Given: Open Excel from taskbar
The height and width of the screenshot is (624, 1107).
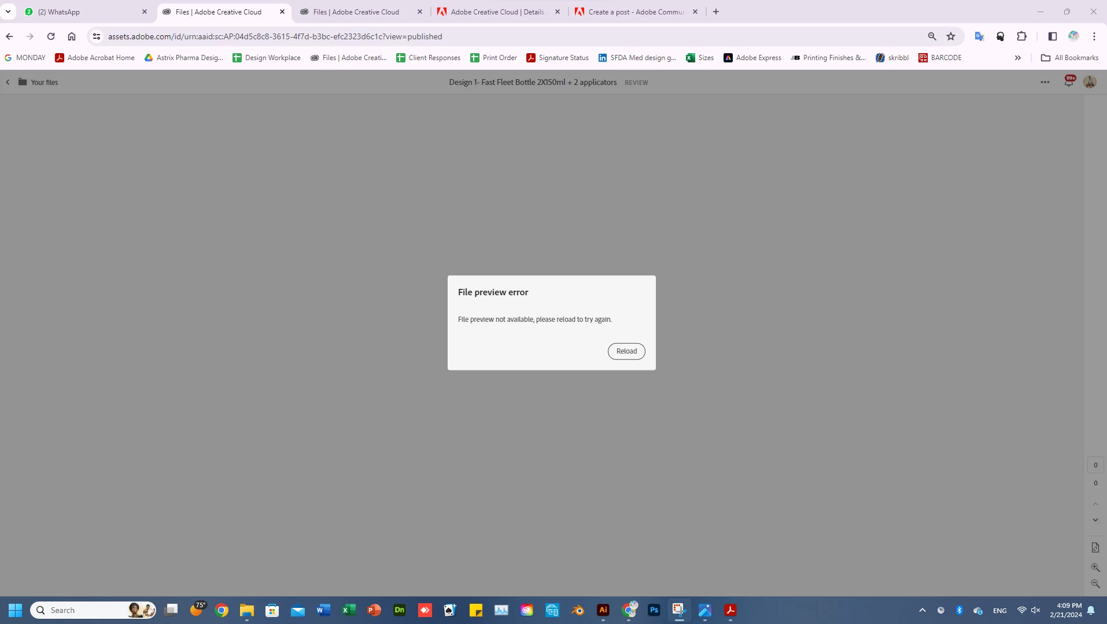Looking at the screenshot, I should tap(349, 610).
